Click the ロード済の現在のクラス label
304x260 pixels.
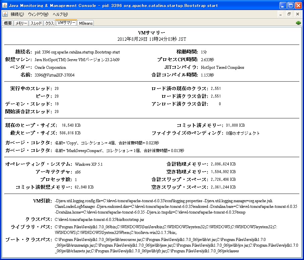180,89
